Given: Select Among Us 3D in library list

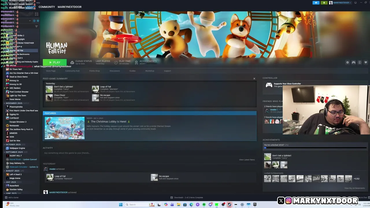Looking at the screenshot, I should 16,84.
